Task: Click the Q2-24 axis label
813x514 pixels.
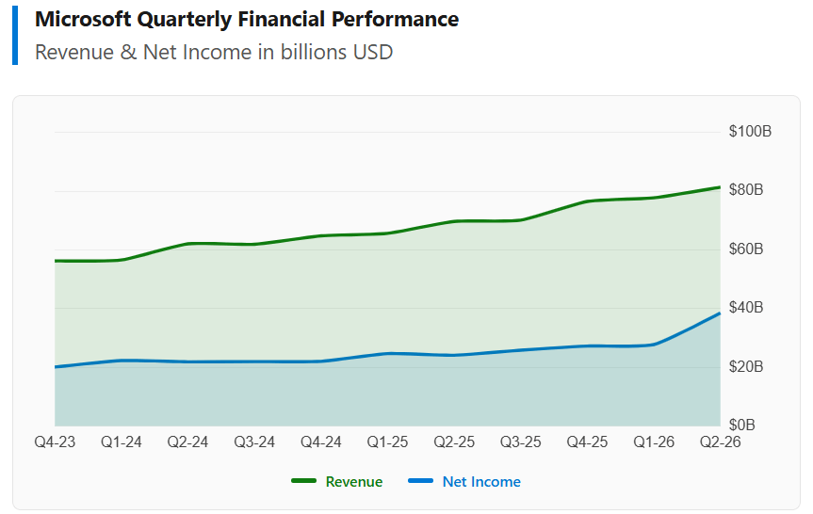Action: coord(187,442)
